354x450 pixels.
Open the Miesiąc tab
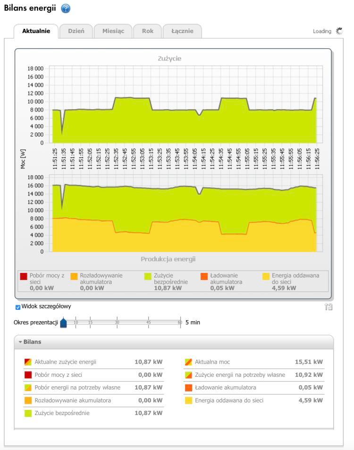click(113, 31)
